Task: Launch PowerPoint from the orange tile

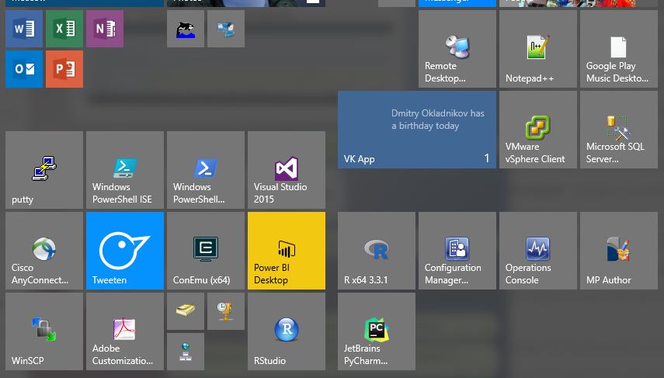Action: pyautogui.click(x=64, y=69)
